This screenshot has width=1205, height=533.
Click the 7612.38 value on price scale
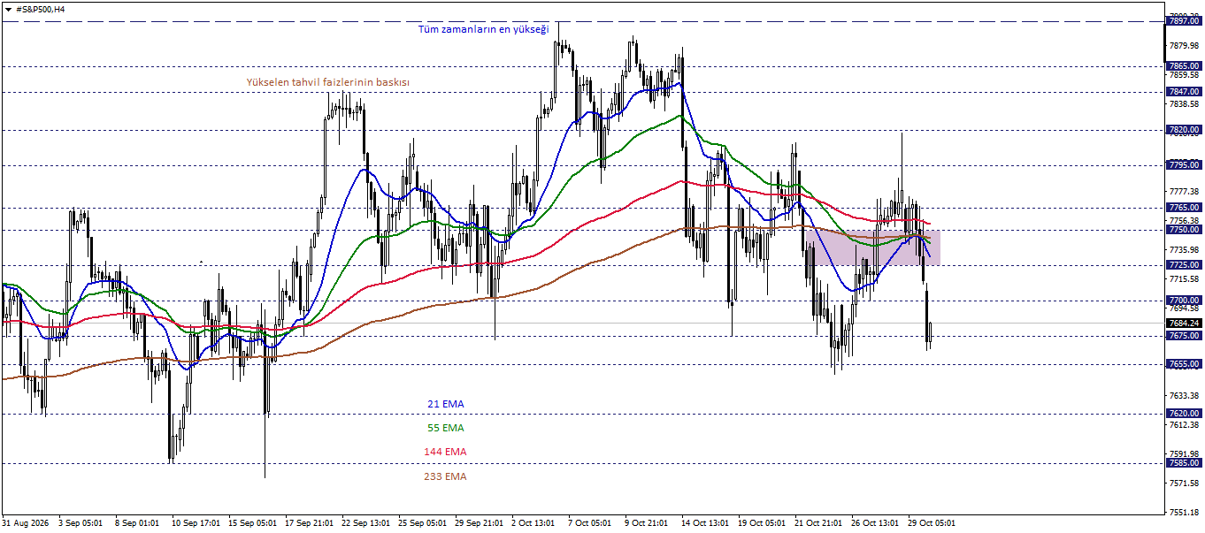[x=1184, y=424]
